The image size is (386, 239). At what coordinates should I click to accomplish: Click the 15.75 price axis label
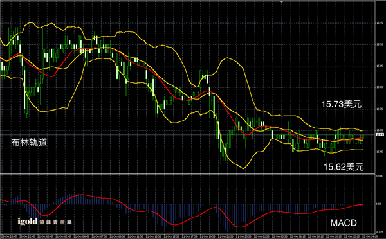pos(380,109)
